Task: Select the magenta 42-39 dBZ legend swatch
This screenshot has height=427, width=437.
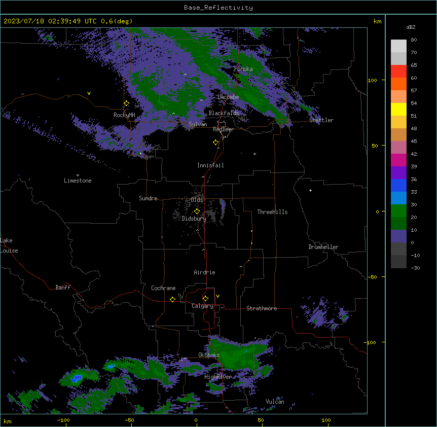Action: point(398,160)
